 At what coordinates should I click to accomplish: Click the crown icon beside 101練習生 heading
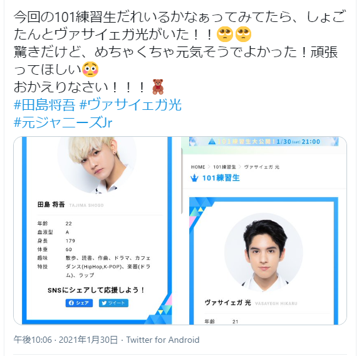194,178
